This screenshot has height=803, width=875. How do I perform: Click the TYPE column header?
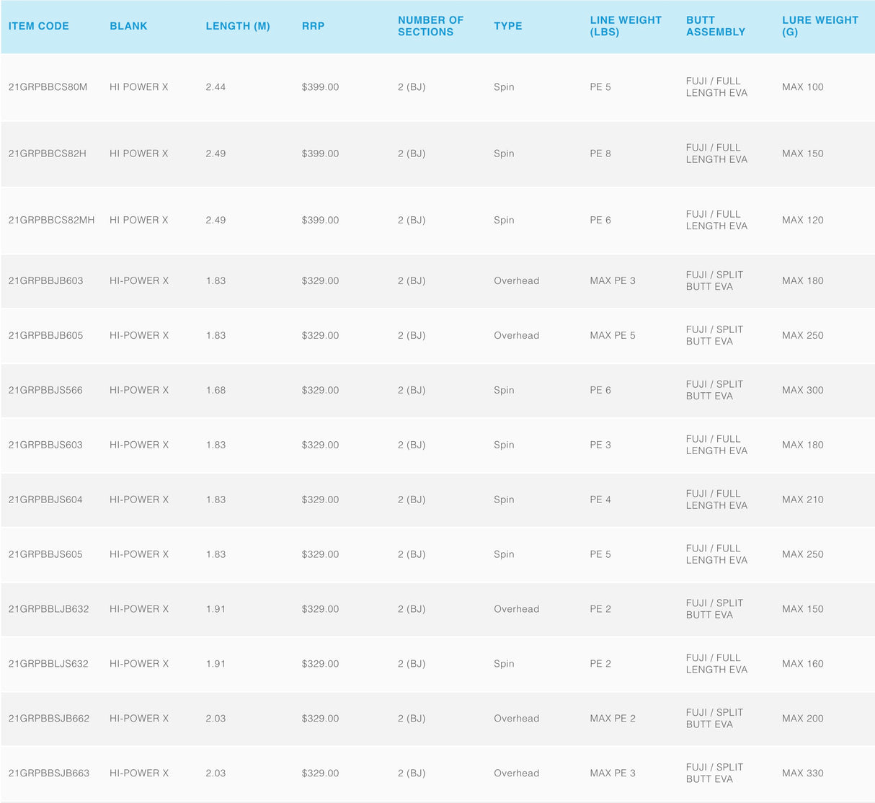click(x=507, y=26)
